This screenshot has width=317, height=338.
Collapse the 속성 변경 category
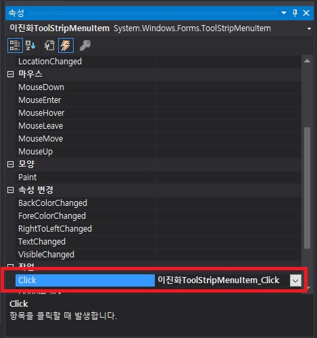(10, 190)
